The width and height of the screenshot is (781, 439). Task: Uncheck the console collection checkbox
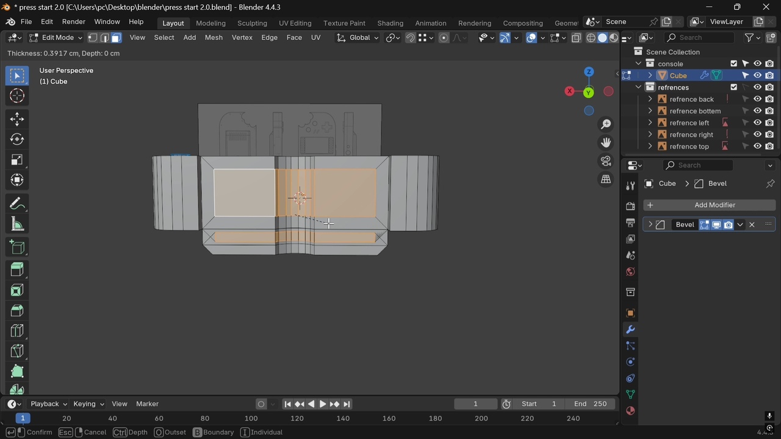click(733, 64)
